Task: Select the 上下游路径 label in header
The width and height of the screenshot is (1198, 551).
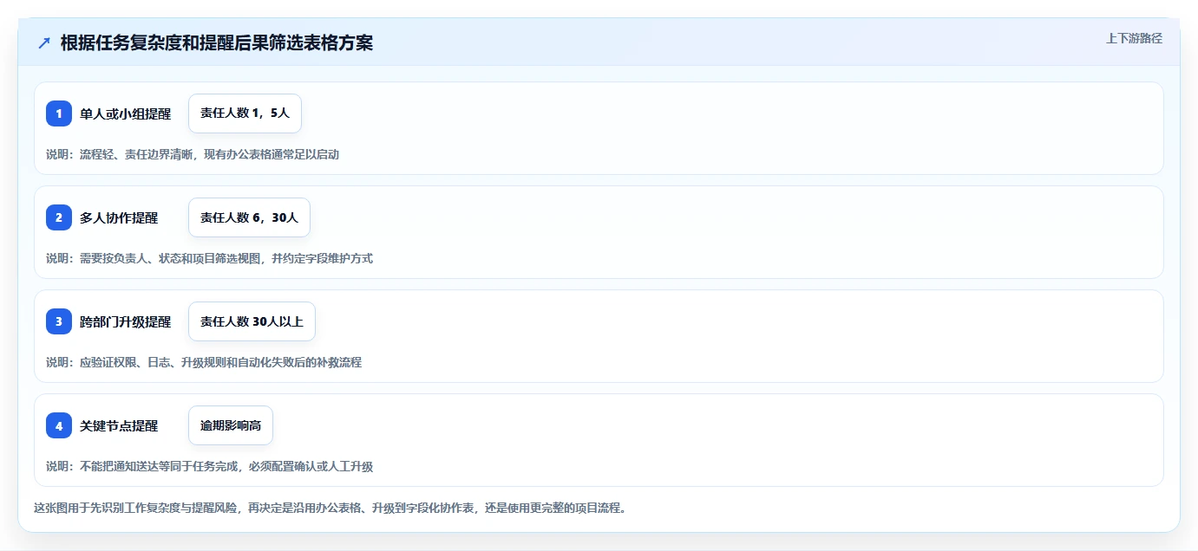Action: pyautogui.click(x=1134, y=38)
